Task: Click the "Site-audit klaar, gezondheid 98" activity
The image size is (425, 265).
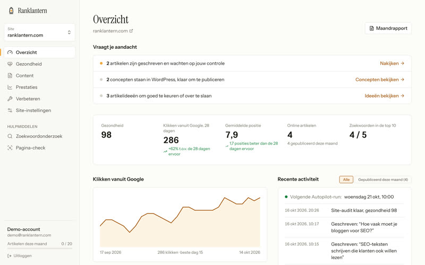Action: 364,210
